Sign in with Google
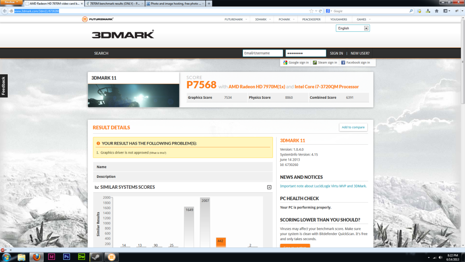Image resolution: width=465 pixels, height=262 pixels. click(296, 63)
